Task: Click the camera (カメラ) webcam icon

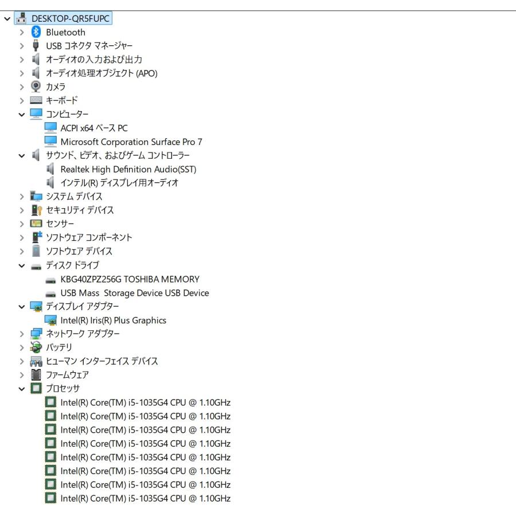Action: click(36, 87)
